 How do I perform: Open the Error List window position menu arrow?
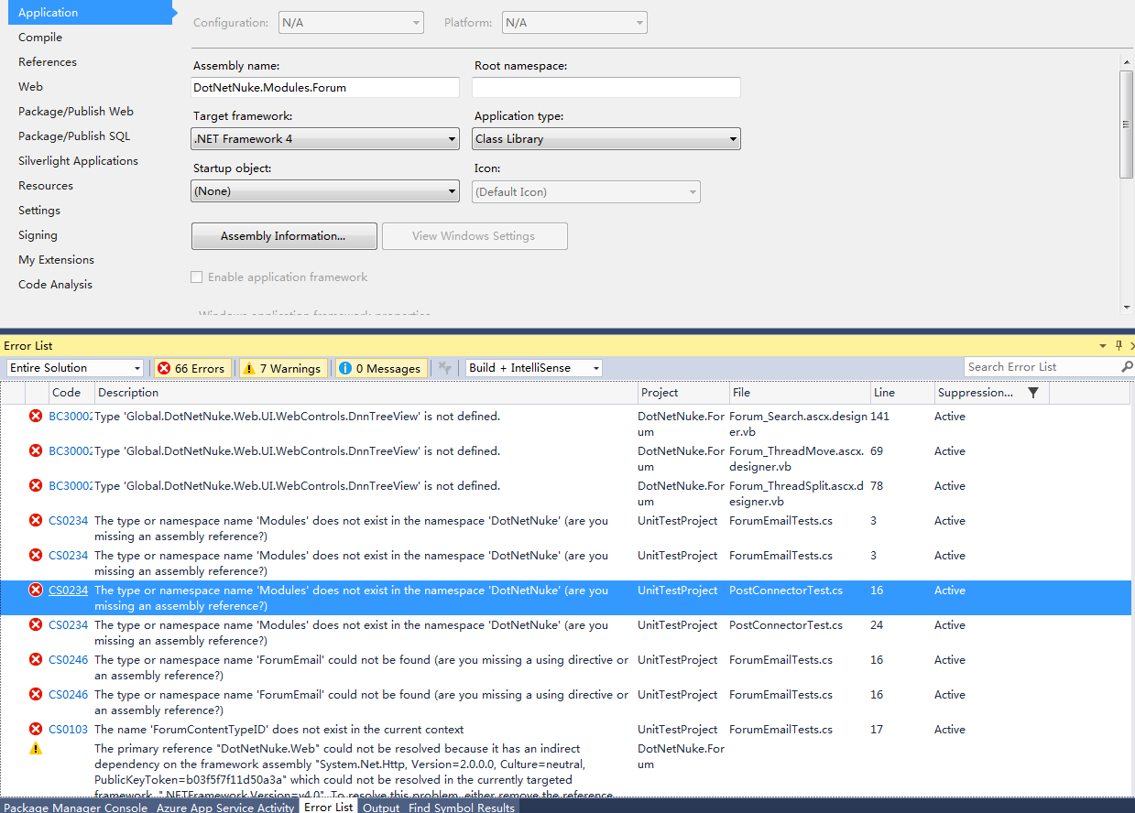pyautogui.click(x=1103, y=346)
